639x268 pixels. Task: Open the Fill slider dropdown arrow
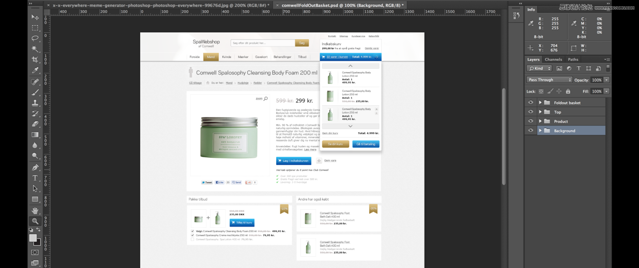(606, 92)
